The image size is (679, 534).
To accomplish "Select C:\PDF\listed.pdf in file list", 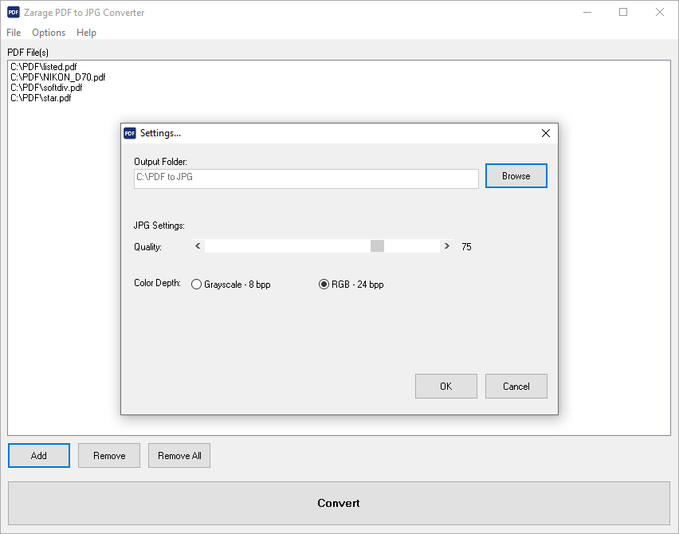I will click(43, 67).
